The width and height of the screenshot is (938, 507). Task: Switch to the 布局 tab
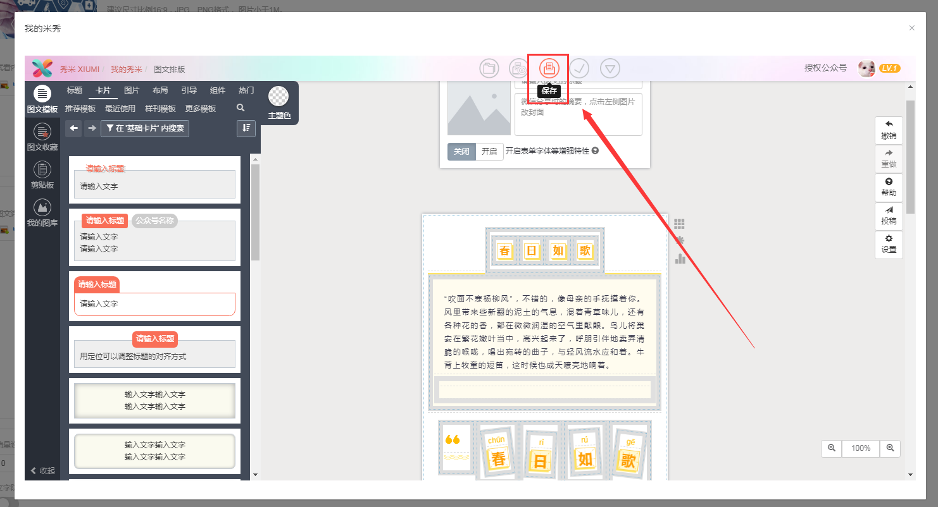pos(160,90)
